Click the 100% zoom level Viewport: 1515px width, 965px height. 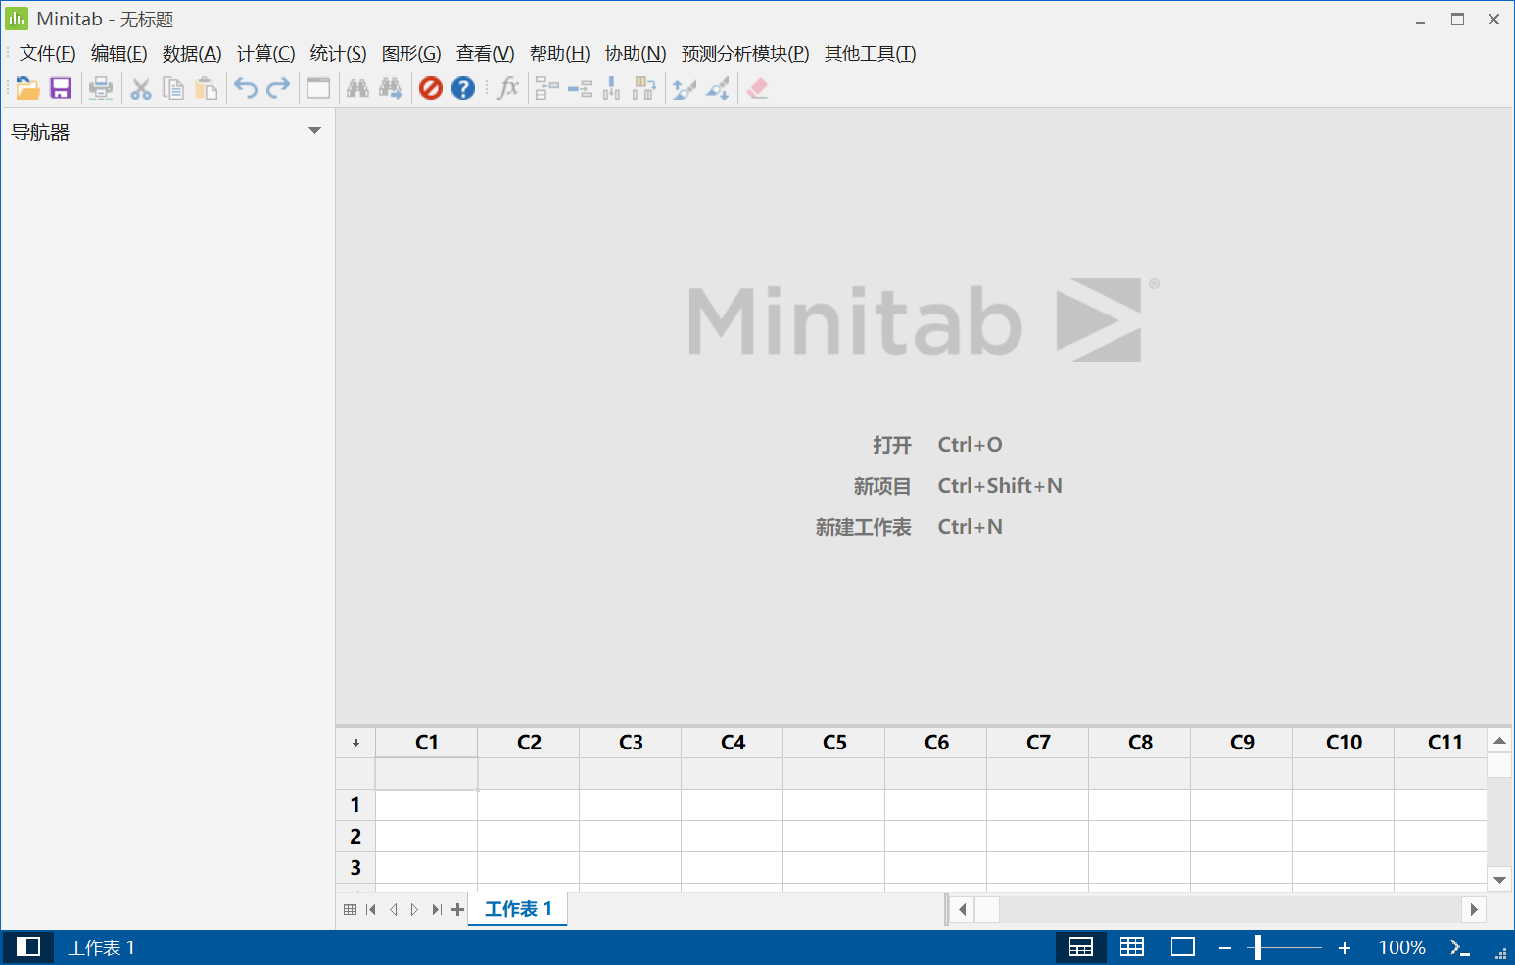[x=1402, y=947]
